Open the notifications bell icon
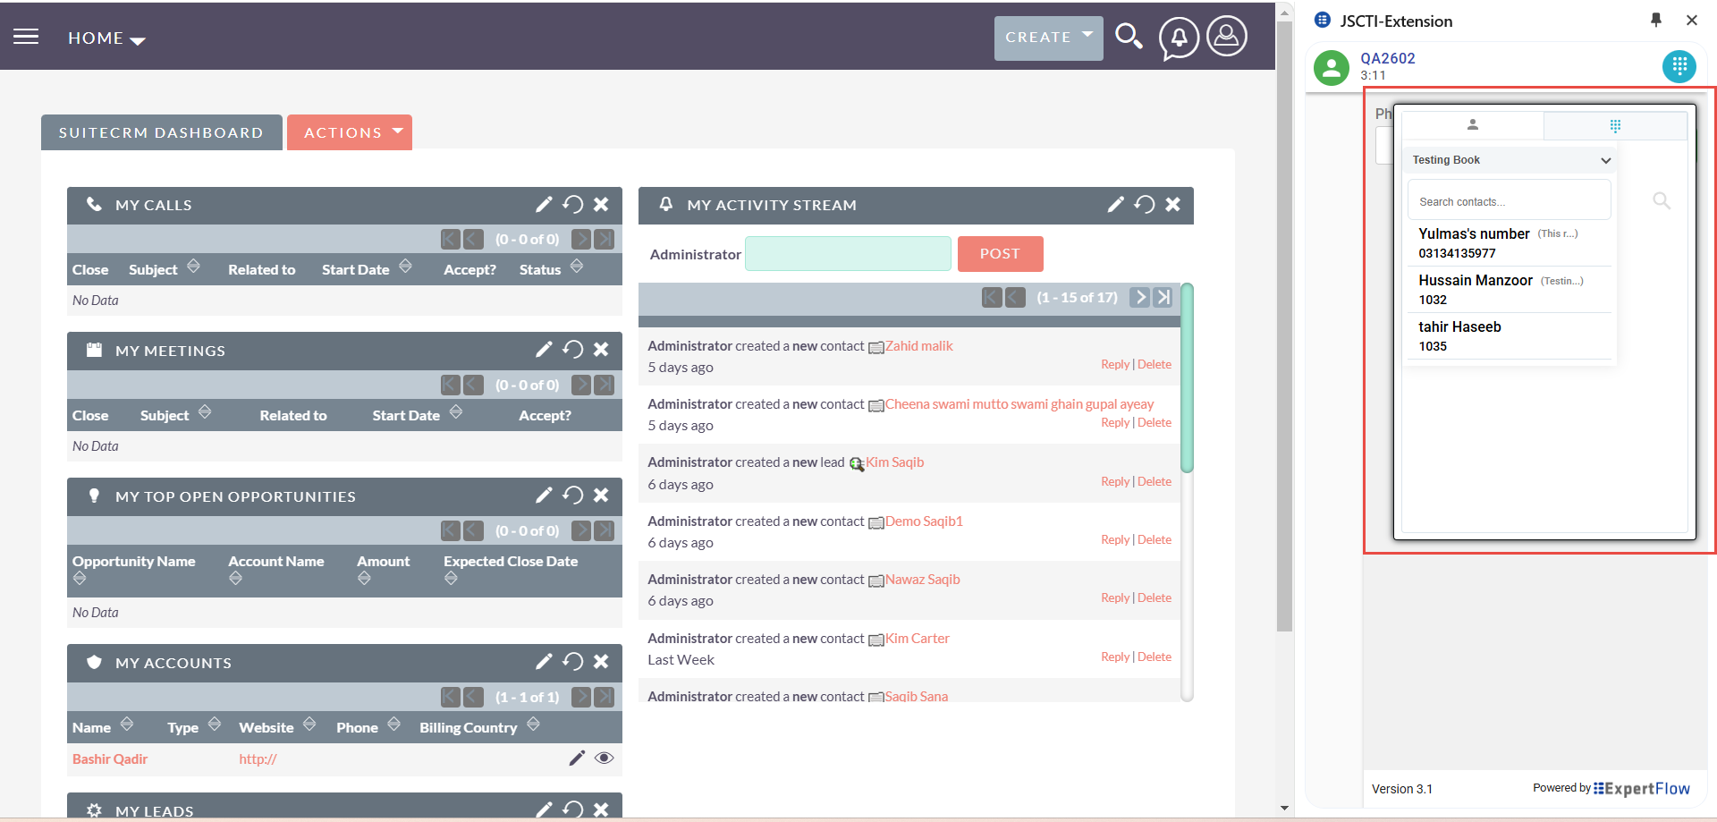Viewport: 1717px width, 822px height. tap(1179, 38)
